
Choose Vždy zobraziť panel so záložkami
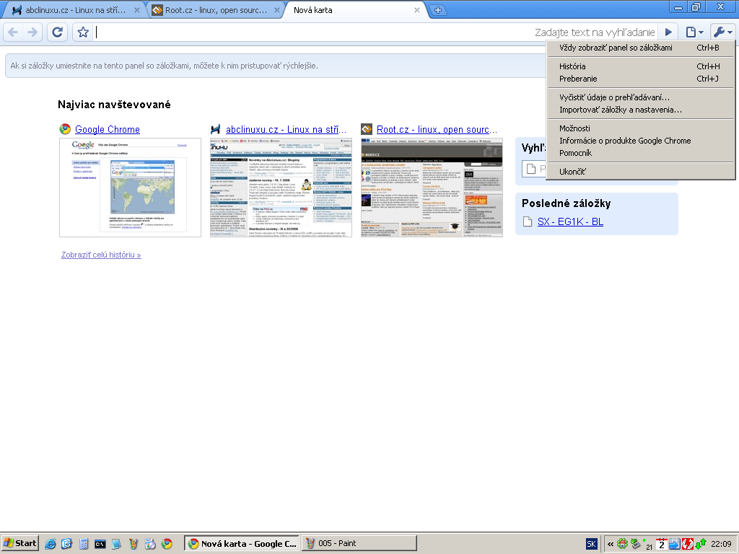(641, 48)
